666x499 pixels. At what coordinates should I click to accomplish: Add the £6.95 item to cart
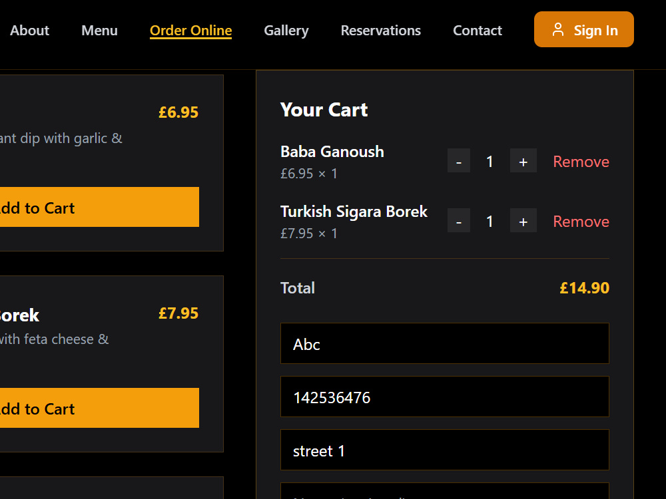click(99, 207)
